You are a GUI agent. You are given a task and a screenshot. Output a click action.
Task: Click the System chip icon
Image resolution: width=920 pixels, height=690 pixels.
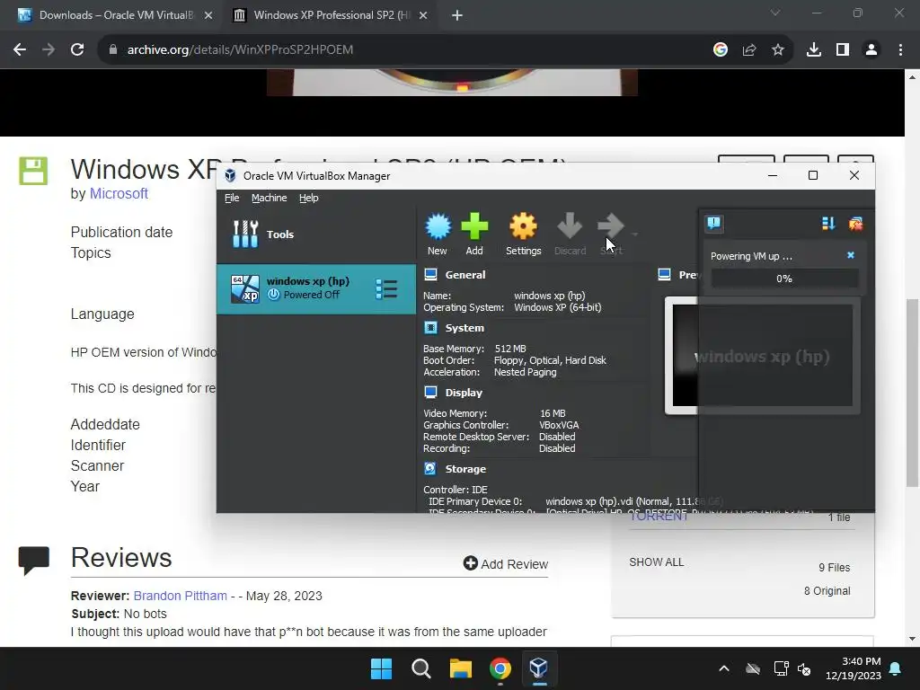(430, 327)
